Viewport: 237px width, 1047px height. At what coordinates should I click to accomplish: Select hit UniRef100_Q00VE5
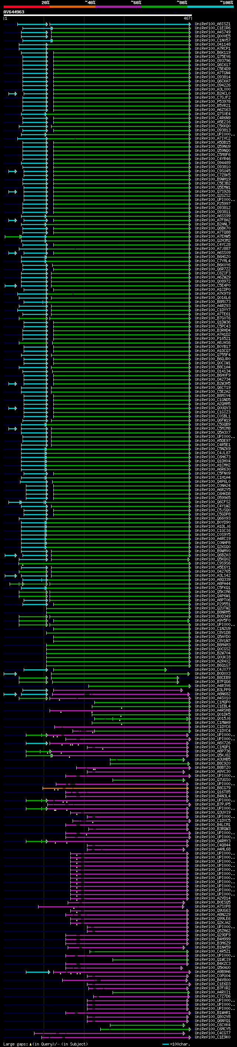coord(213,36)
